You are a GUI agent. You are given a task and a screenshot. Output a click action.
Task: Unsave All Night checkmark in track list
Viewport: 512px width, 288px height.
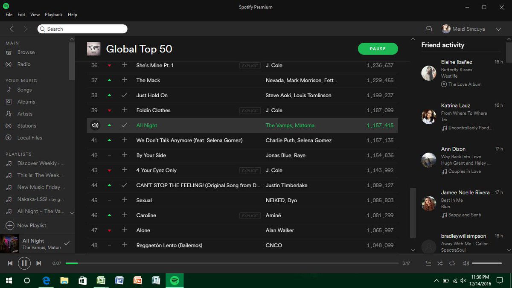point(125,125)
